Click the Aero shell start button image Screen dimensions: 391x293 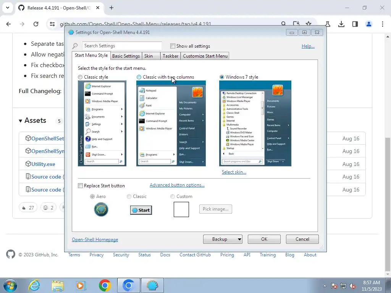click(101, 209)
